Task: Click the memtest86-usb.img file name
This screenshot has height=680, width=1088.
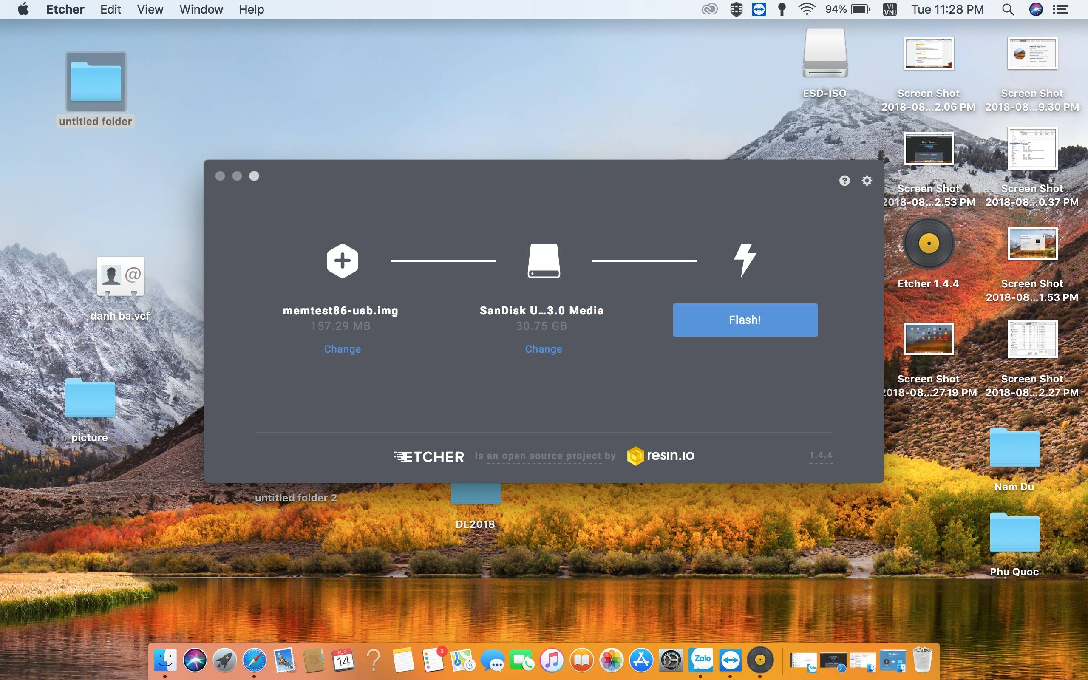Action: (340, 310)
